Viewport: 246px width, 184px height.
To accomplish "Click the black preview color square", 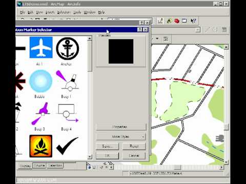I will [x=121, y=52].
